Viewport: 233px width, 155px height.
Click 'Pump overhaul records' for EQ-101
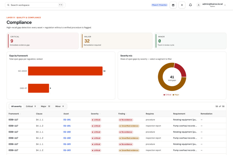click(x=185, y=126)
